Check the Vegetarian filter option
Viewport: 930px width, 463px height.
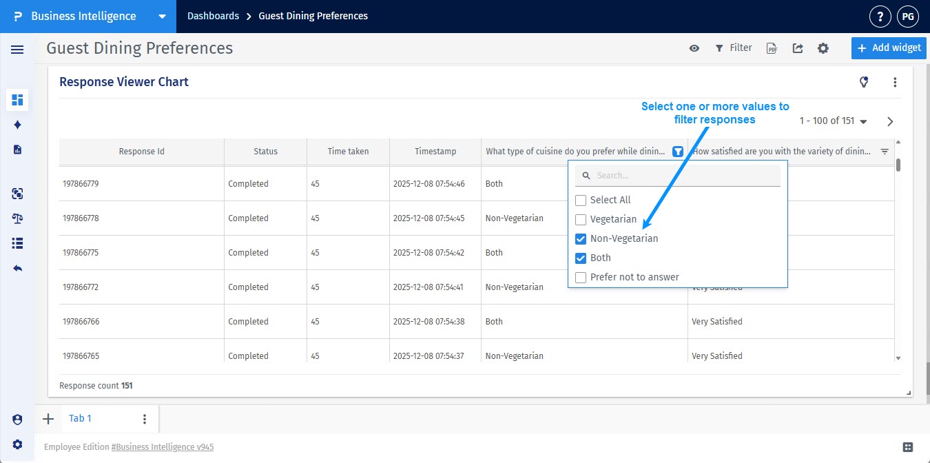(581, 220)
